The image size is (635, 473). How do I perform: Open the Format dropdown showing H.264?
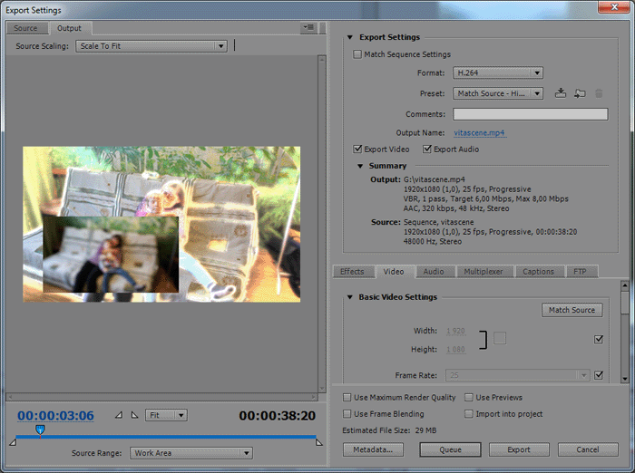498,73
